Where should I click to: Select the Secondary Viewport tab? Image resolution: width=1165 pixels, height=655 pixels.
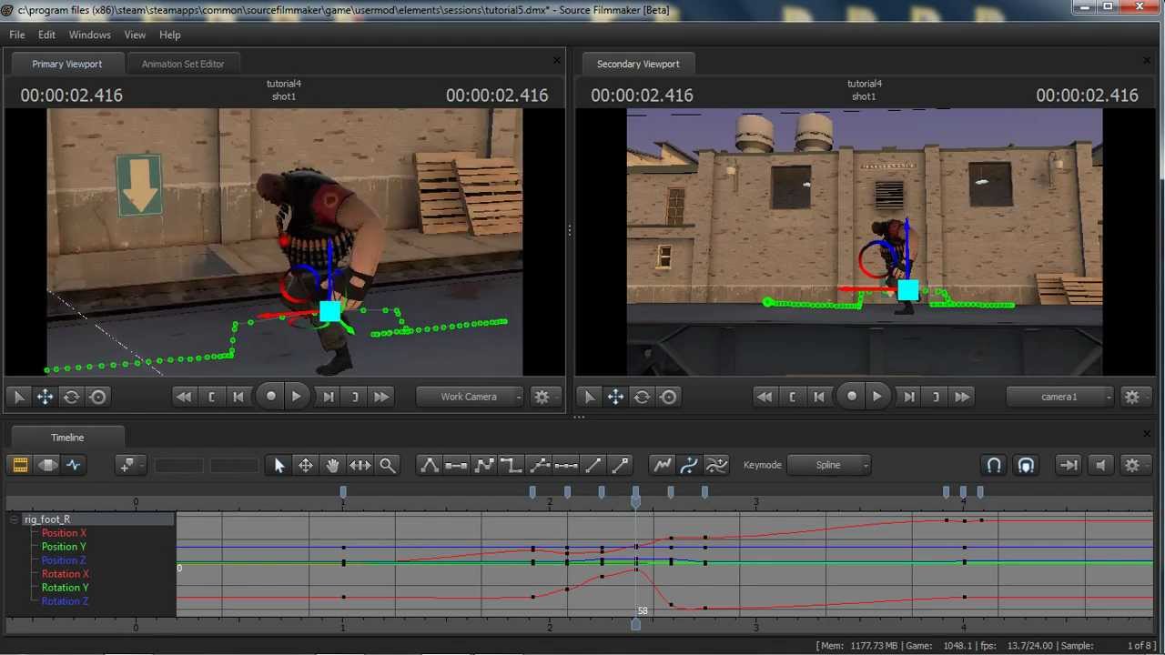pyautogui.click(x=638, y=64)
